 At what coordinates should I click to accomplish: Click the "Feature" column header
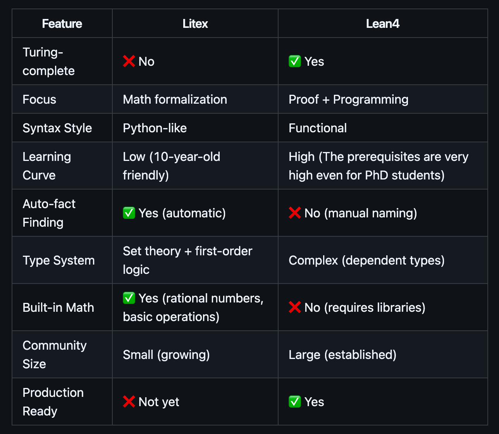(x=62, y=24)
